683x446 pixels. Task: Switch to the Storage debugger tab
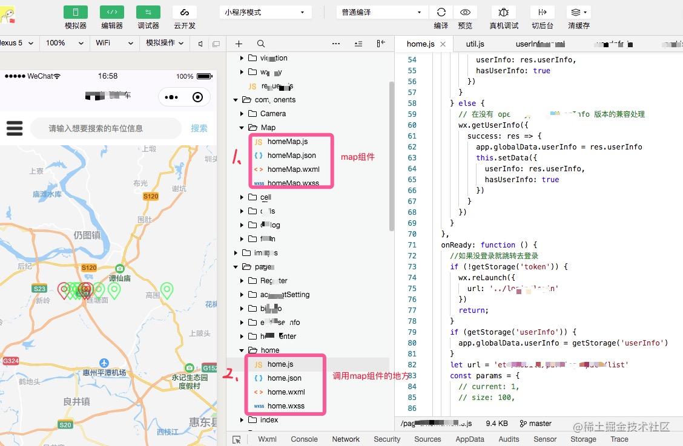[x=583, y=439]
